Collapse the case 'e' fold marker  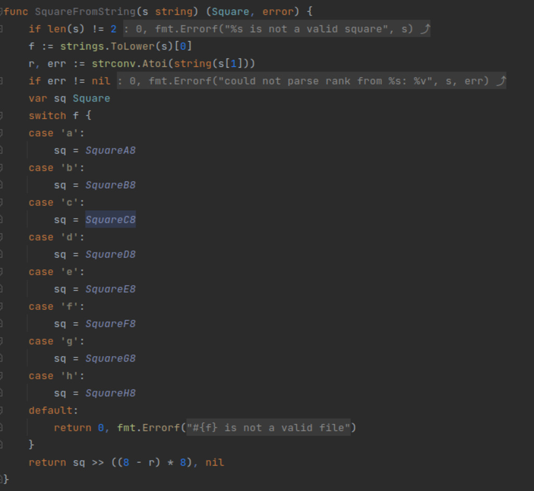tap(2, 272)
